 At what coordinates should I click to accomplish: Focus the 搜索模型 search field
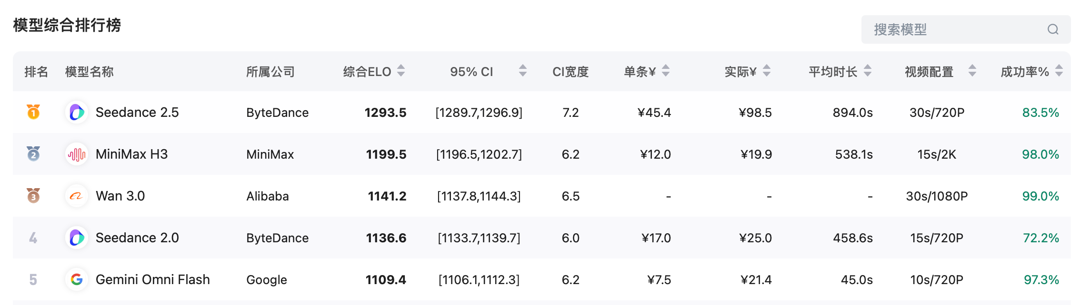point(966,29)
